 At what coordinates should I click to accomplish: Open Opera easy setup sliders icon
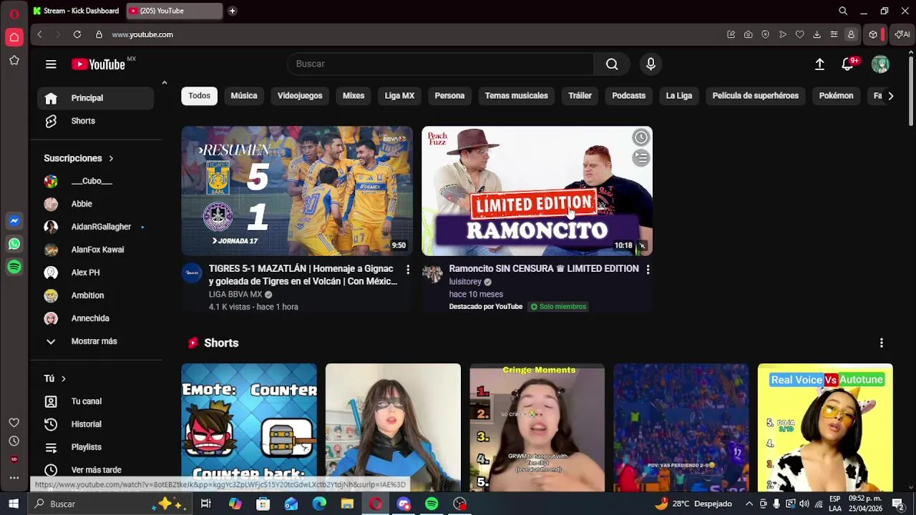834,34
